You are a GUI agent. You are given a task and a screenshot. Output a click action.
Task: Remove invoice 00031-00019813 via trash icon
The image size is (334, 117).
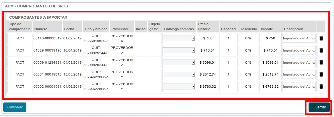click(321, 74)
